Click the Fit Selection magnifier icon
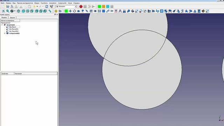The height and width of the screenshot is (126, 224). click(x=8, y=11)
